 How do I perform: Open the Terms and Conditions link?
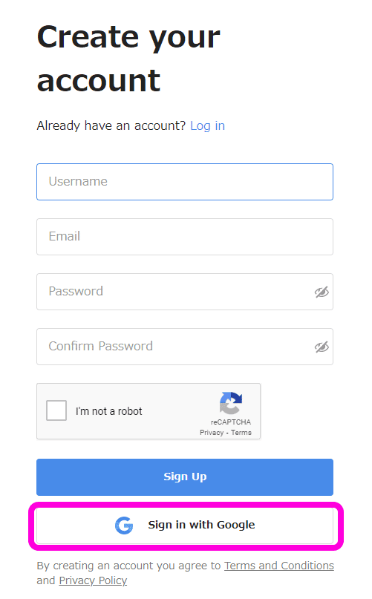click(279, 566)
